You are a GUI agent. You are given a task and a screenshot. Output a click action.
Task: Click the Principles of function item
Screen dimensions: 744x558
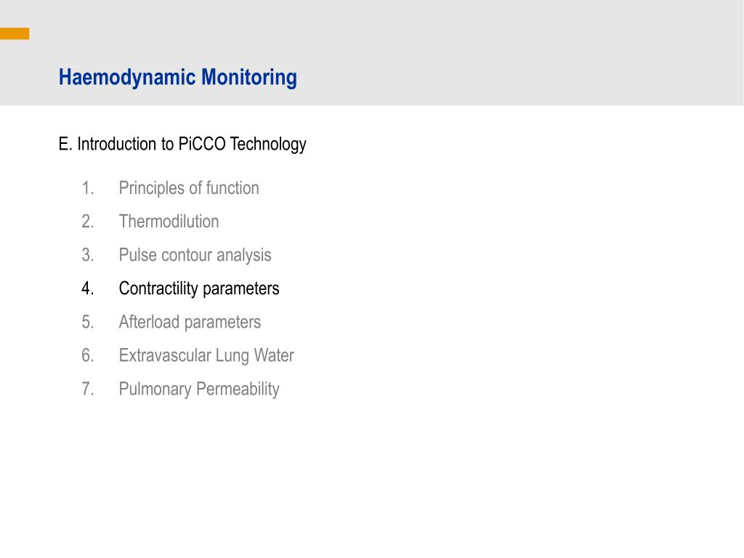(x=189, y=188)
